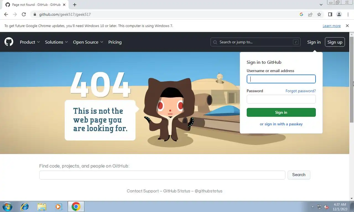Click the slash shortcut key icon

(296, 42)
